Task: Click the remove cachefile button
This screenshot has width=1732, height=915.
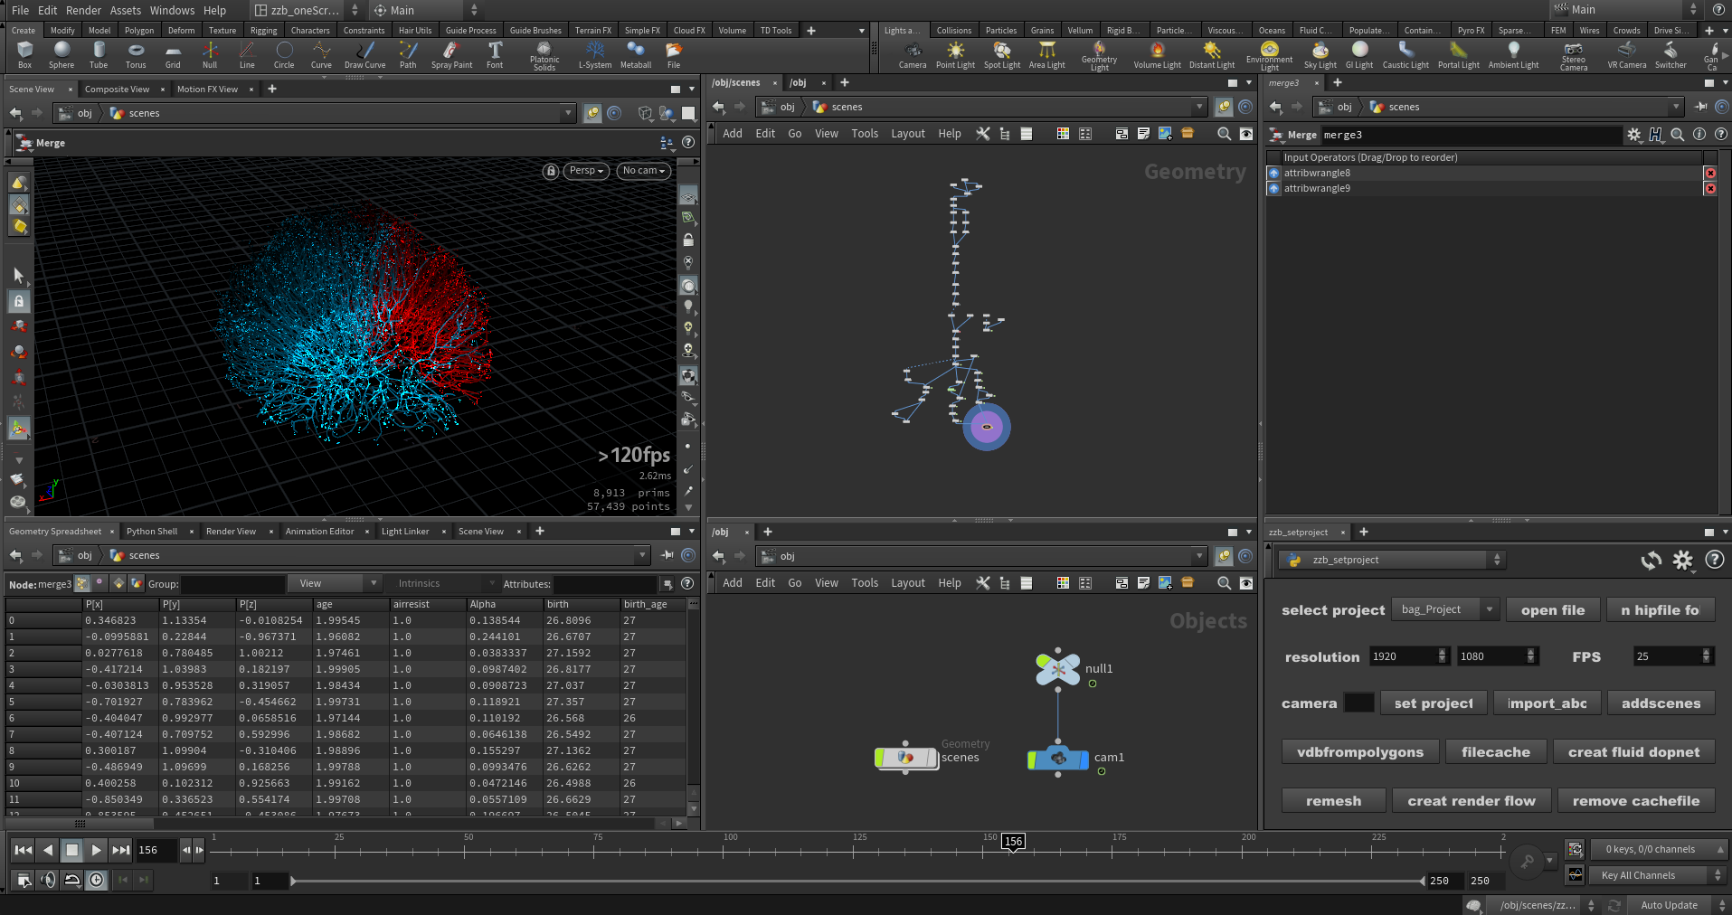Action: 1635,801
